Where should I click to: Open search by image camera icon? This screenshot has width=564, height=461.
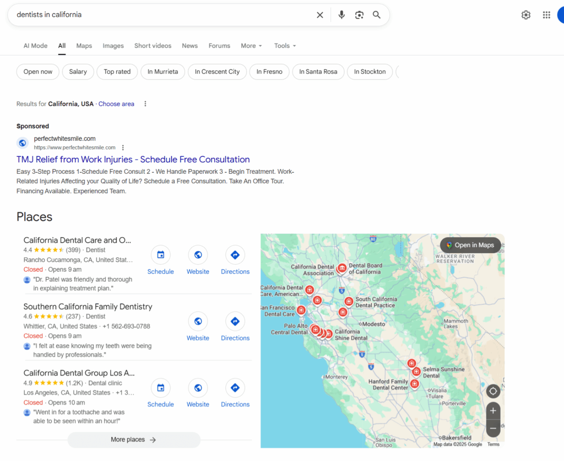(359, 15)
